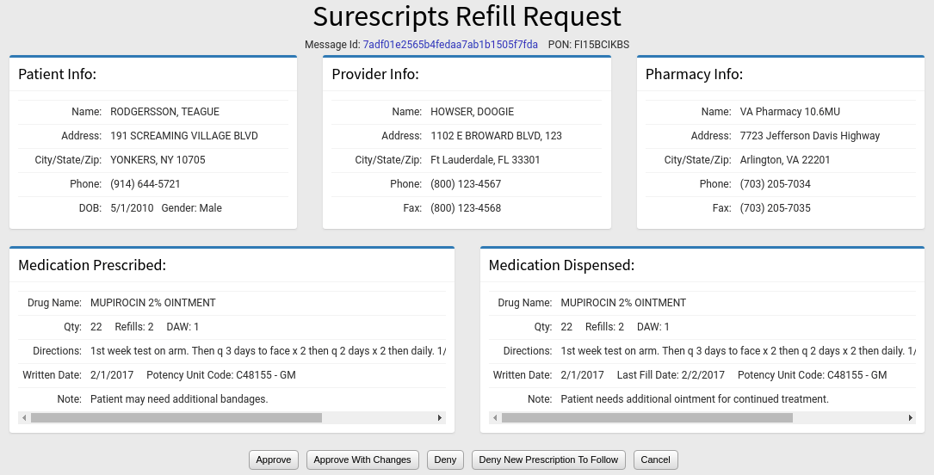The height and width of the screenshot is (475, 934).
Task: Click the Medication Dispensed horizontal scrollbar thumb
Action: tap(646, 417)
